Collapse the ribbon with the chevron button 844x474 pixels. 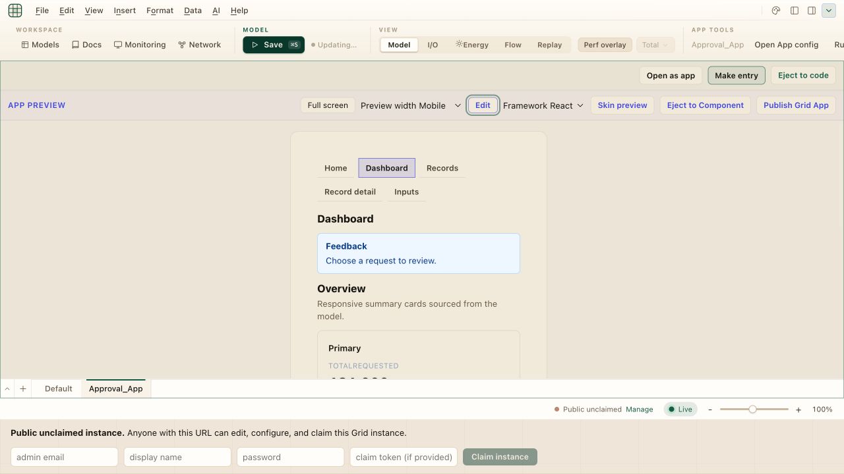pos(829,11)
